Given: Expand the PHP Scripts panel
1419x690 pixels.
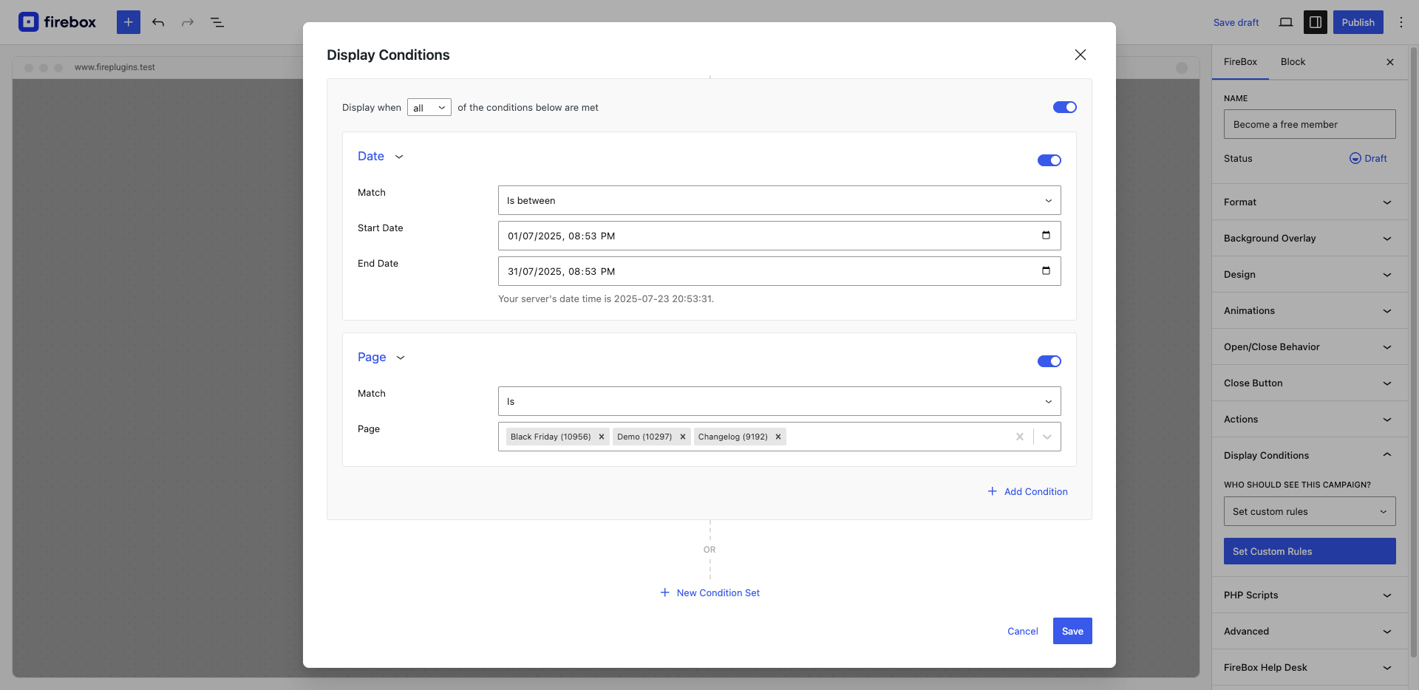Looking at the screenshot, I should point(1310,595).
